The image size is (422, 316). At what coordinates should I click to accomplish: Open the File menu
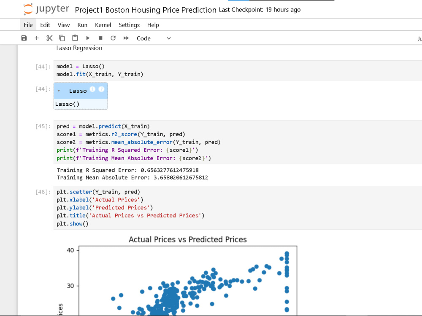click(x=28, y=25)
